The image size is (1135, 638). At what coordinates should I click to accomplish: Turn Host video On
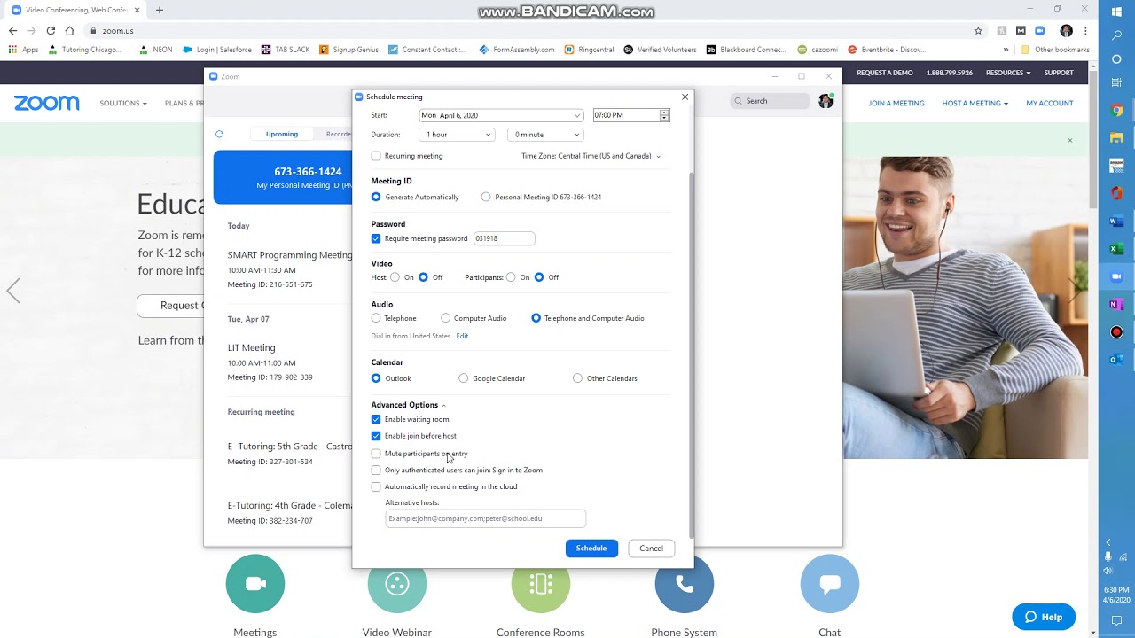click(395, 277)
